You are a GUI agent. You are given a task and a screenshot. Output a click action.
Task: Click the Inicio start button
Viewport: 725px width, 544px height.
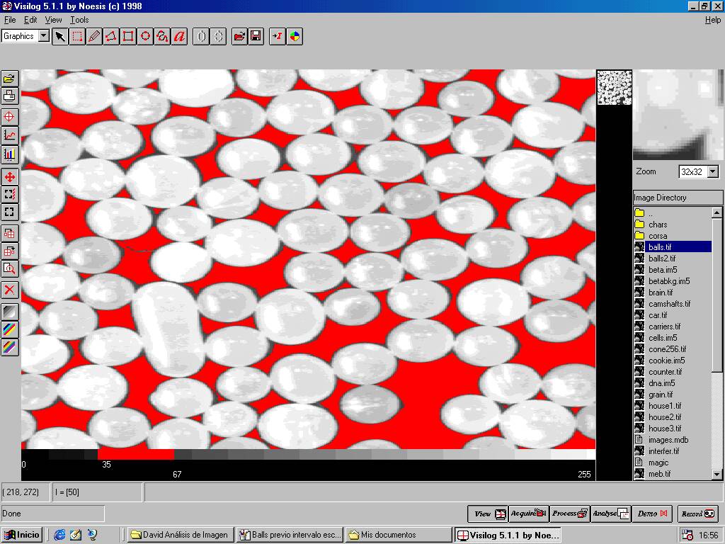click(x=23, y=535)
